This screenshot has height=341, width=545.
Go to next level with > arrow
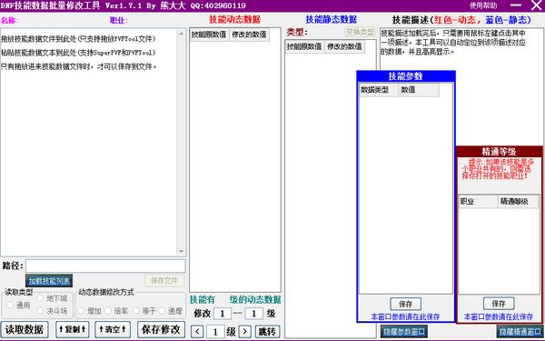pyautogui.click(x=244, y=332)
